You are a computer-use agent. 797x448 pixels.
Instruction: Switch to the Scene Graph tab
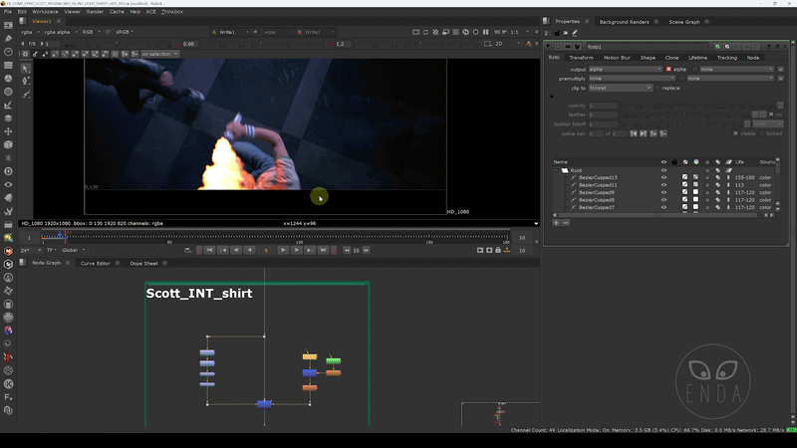tap(684, 22)
